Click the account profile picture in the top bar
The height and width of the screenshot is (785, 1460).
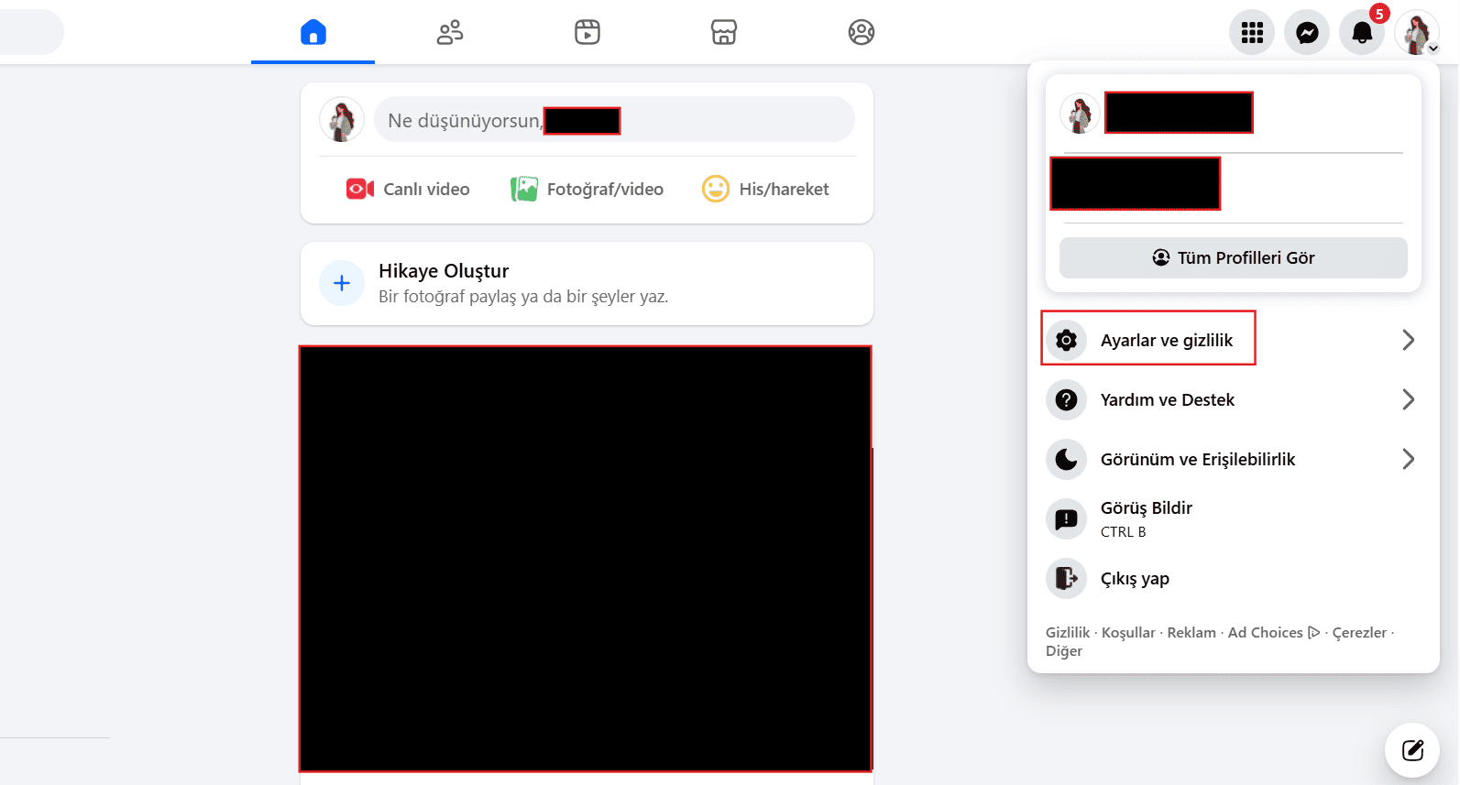[1417, 33]
